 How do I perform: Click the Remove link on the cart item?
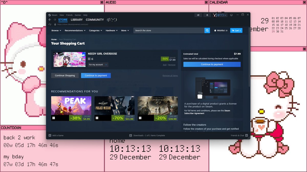point(172,65)
